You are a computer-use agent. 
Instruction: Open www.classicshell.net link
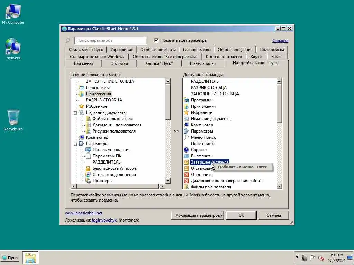(x=84, y=213)
